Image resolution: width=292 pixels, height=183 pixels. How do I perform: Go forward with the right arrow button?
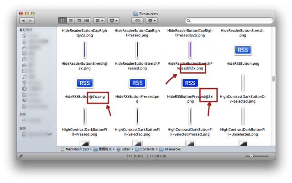click(31, 21)
